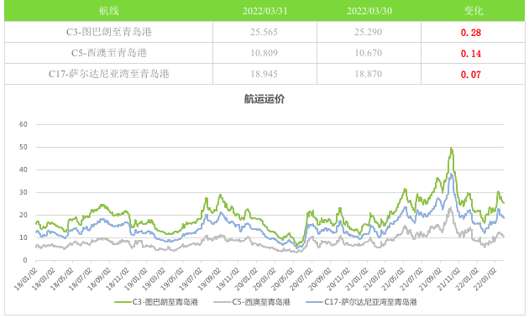The image size is (529, 318).
Task: Click the green line peak near 50
Action: click(451, 149)
